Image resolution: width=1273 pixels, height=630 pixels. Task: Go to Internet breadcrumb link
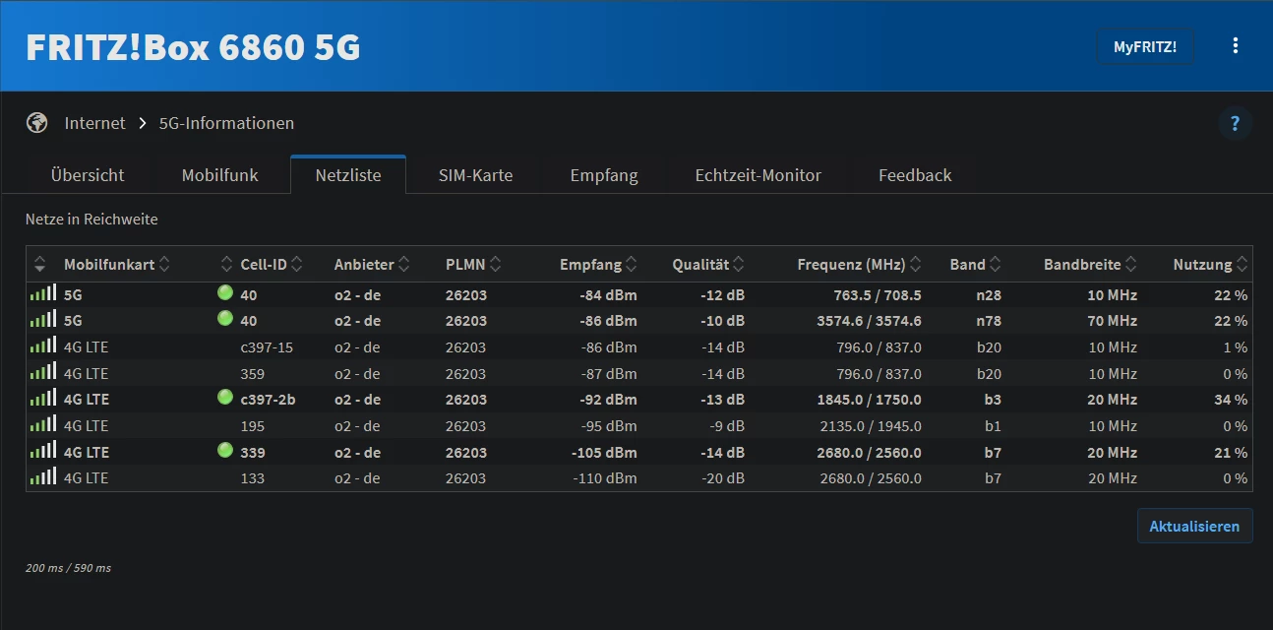pyautogui.click(x=95, y=123)
